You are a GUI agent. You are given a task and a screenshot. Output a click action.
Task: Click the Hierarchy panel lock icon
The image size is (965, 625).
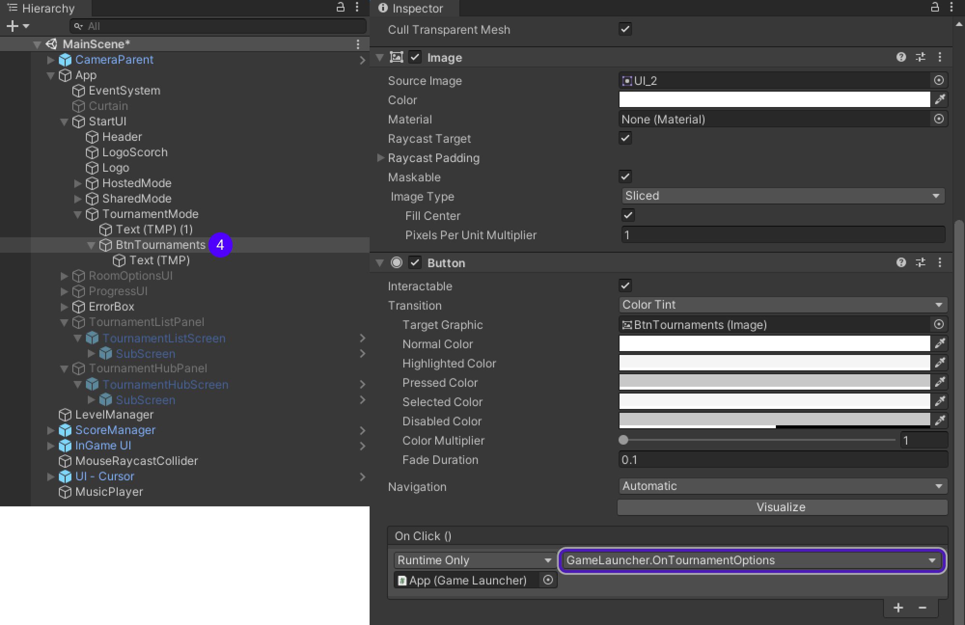tap(340, 7)
